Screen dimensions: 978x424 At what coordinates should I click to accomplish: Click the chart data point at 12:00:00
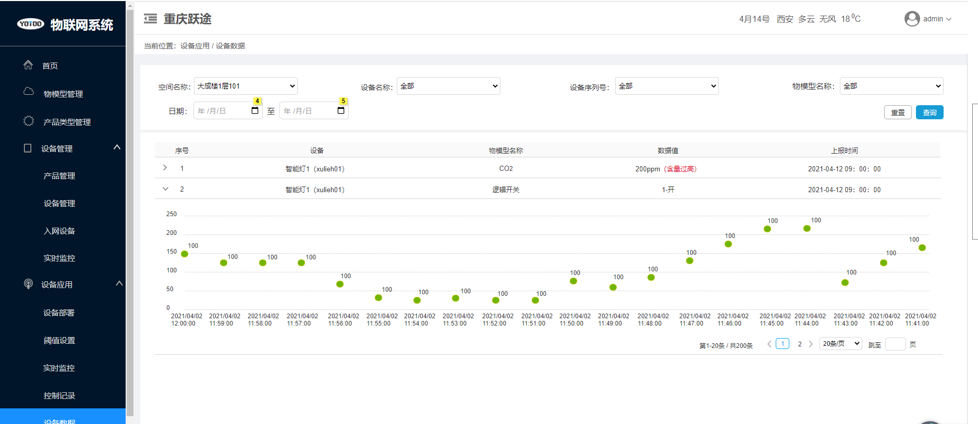(x=185, y=254)
